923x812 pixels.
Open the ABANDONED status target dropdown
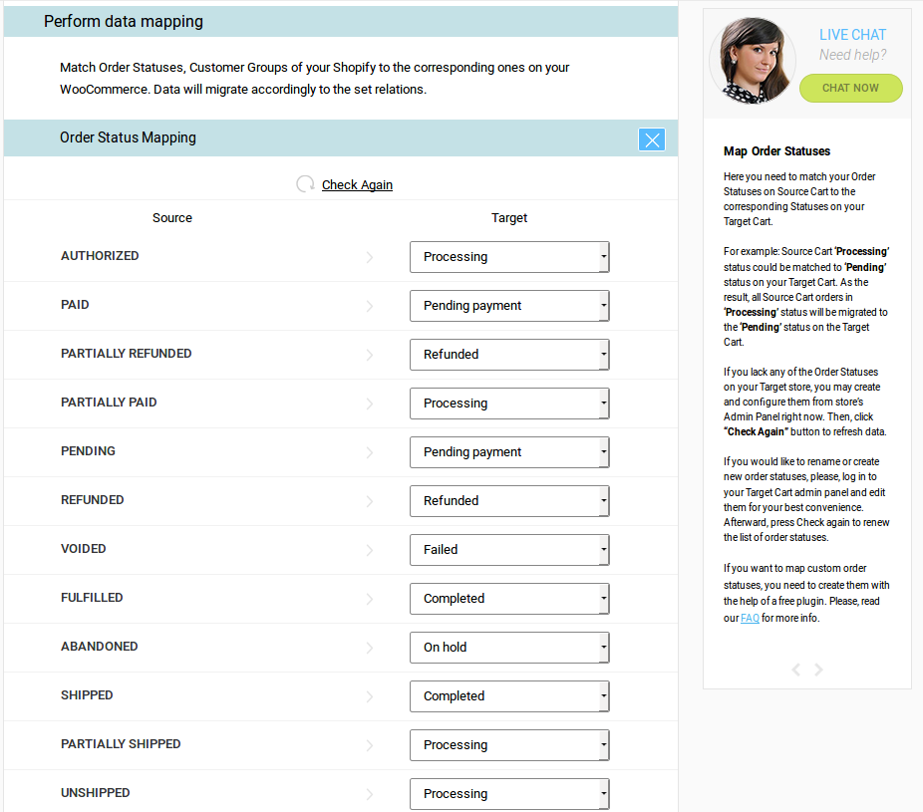[509, 647]
